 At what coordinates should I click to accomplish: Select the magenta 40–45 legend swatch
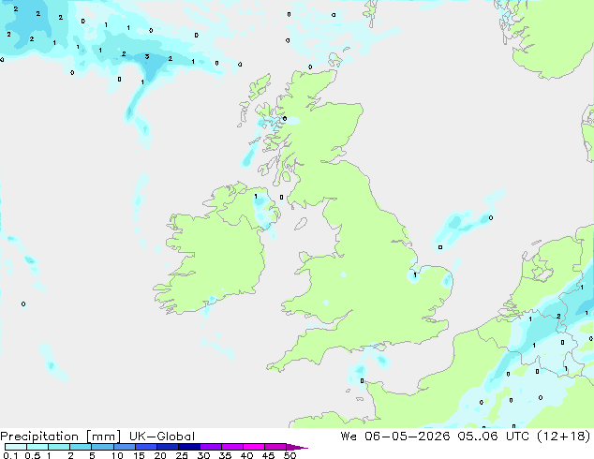(x=254, y=447)
